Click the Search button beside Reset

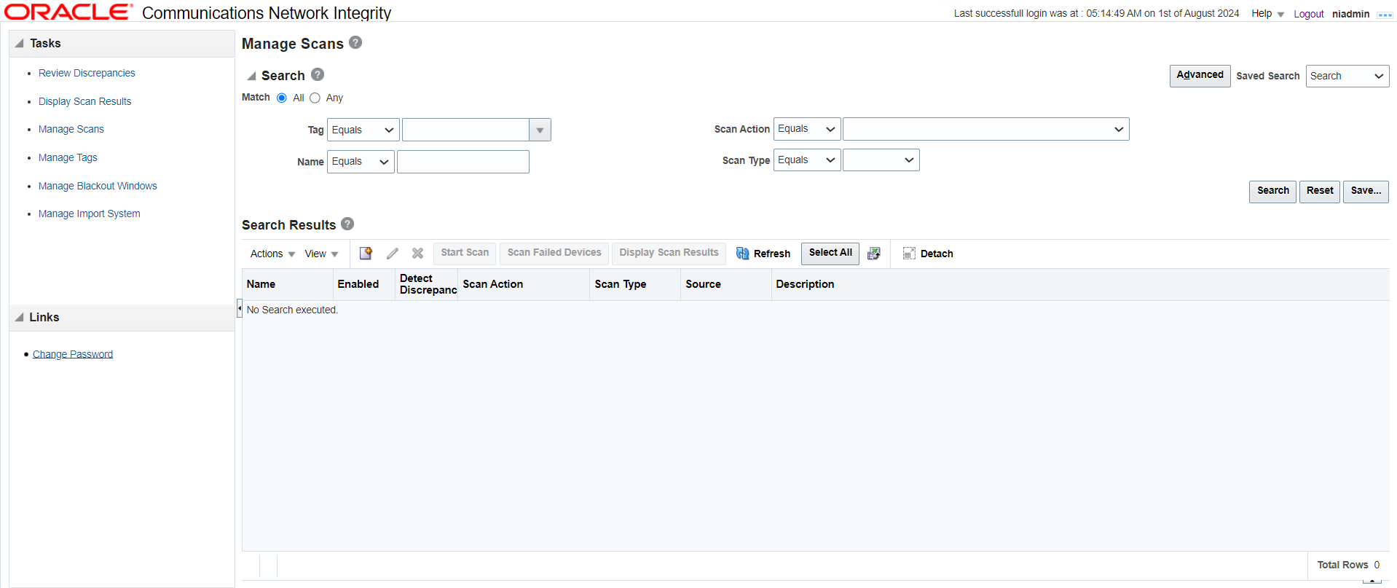click(1272, 192)
